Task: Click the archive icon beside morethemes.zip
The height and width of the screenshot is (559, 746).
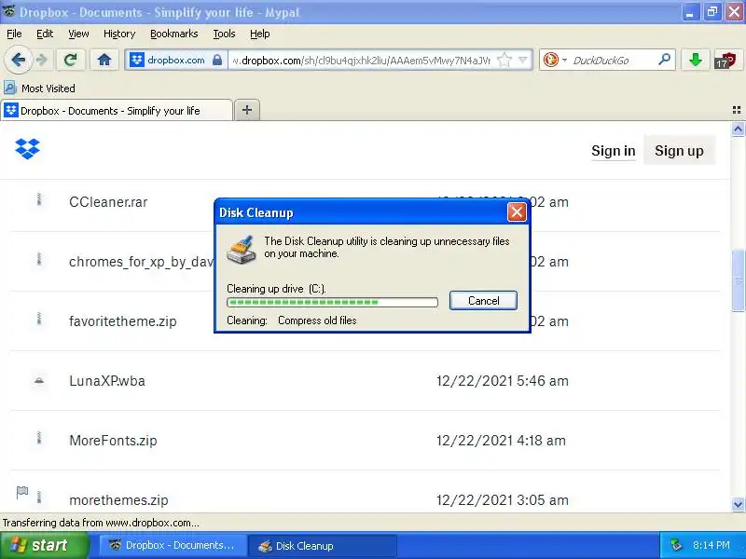Action: [39, 498]
